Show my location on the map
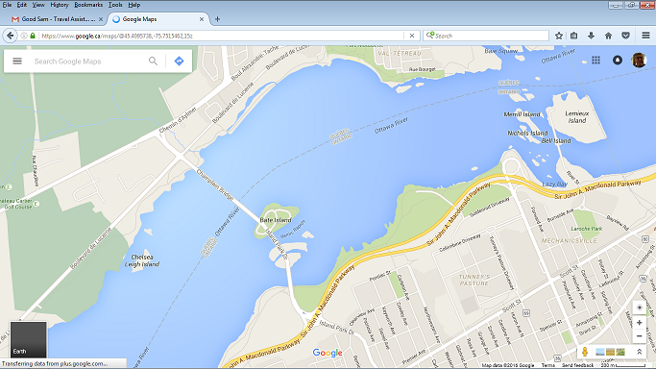 pyautogui.click(x=640, y=307)
